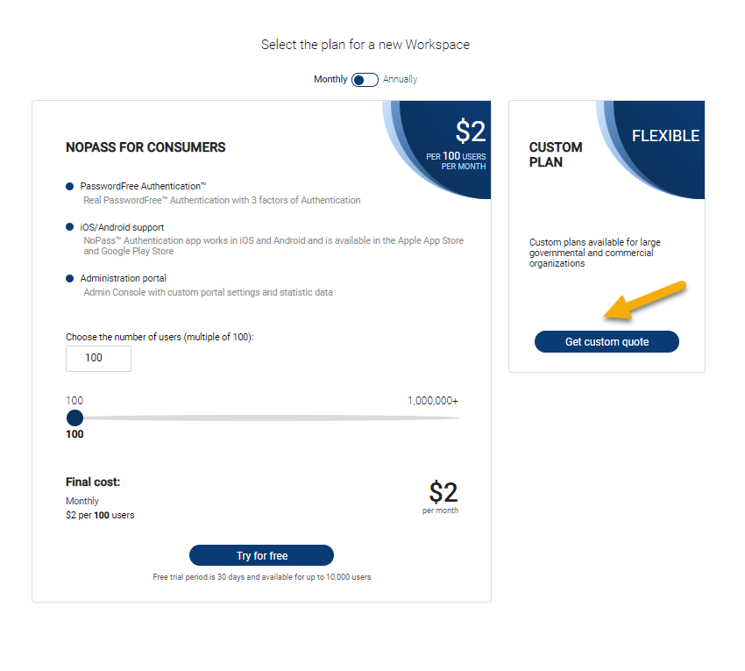Select the Monthly billing label
Image resolution: width=745 pixels, height=671 pixels.
[330, 80]
